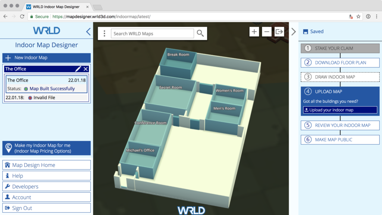
Task: Zoom in the map with plus button
Action: [254, 32]
